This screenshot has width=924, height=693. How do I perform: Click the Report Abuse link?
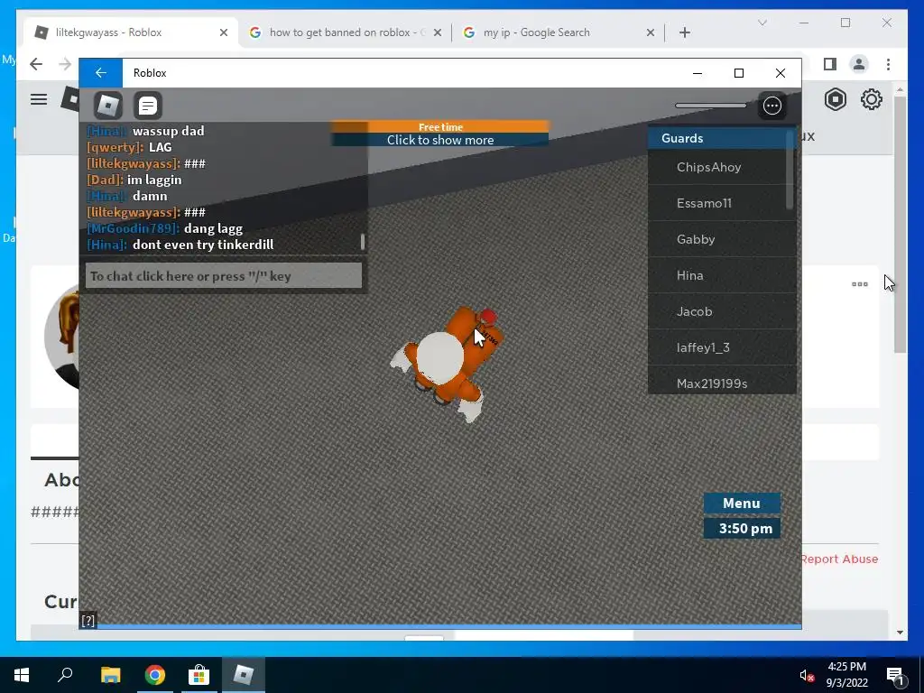point(839,559)
